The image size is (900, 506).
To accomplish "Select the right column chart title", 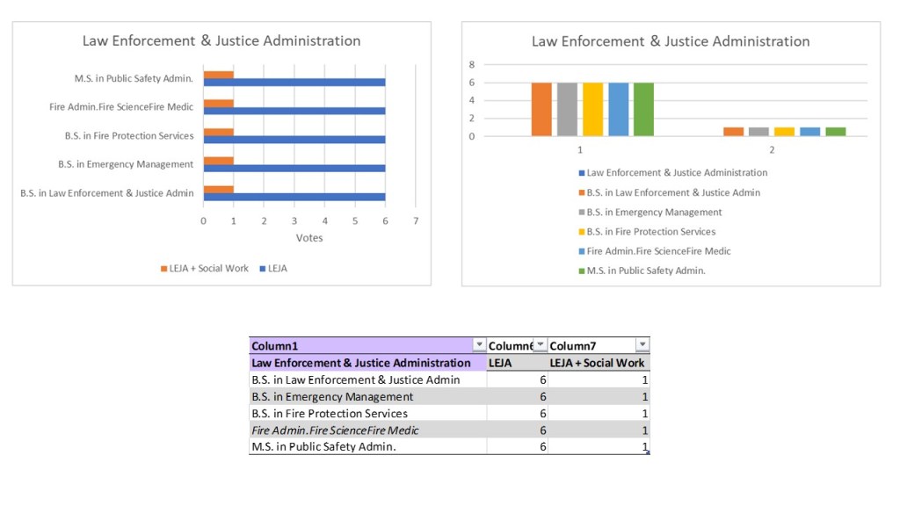I will click(x=671, y=41).
